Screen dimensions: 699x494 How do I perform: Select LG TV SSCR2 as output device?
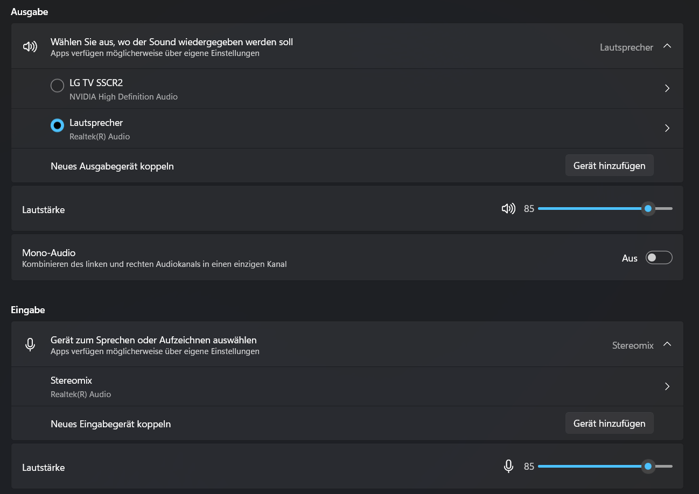pyautogui.click(x=57, y=86)
